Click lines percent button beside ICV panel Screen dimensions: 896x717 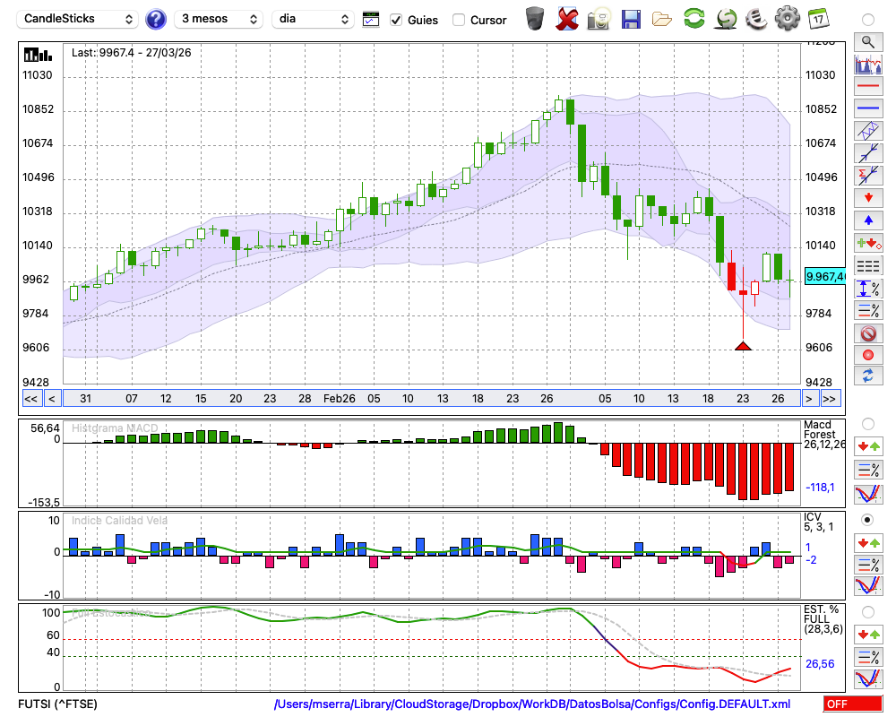[868, 566]
